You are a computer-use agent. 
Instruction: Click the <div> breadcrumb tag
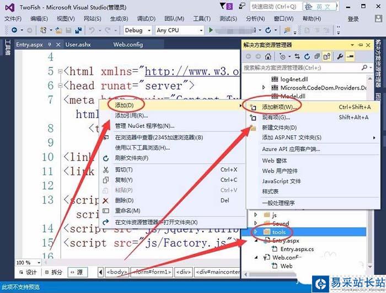(x=184, y=272)
